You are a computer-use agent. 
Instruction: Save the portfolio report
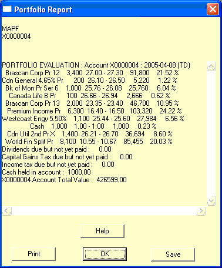[173, 254]
